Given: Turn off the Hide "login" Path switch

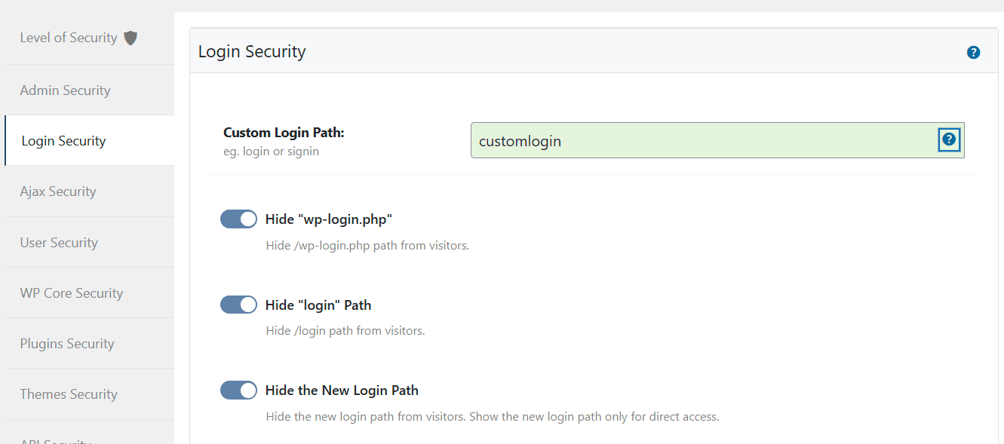Looking at the screenshot, I should pyautogui.click(x=238, y=305).
